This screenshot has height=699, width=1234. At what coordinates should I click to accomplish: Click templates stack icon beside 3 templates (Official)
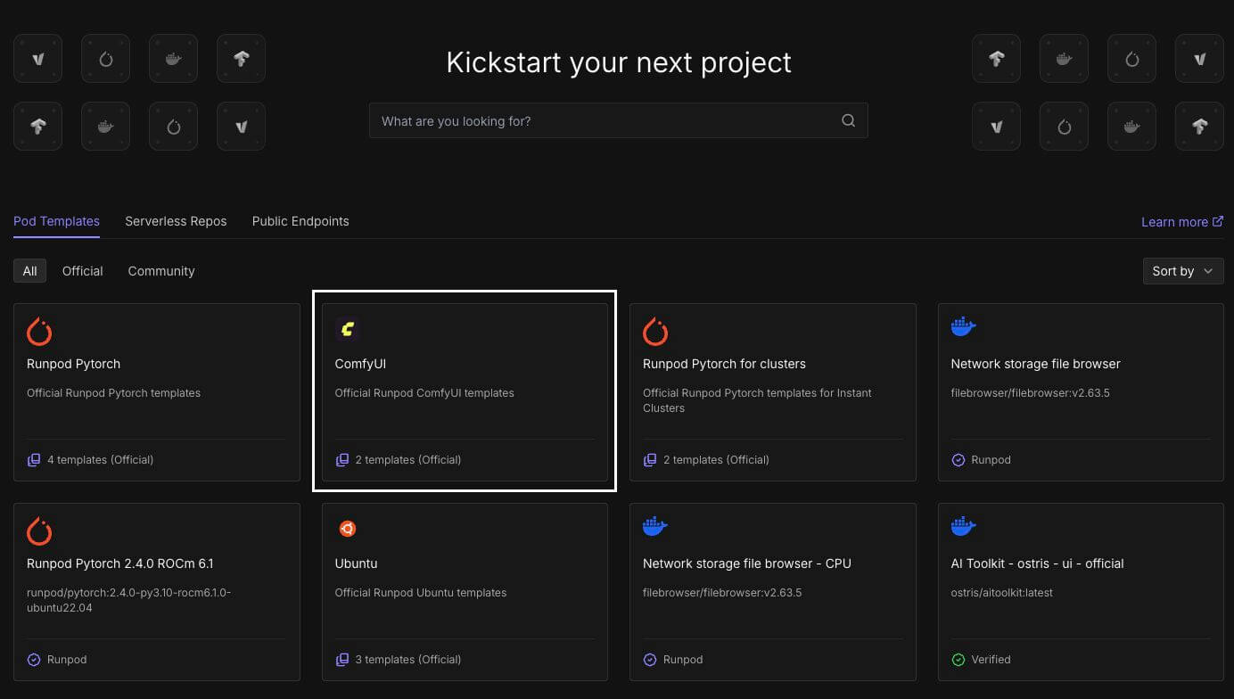[x=342, y=660]
